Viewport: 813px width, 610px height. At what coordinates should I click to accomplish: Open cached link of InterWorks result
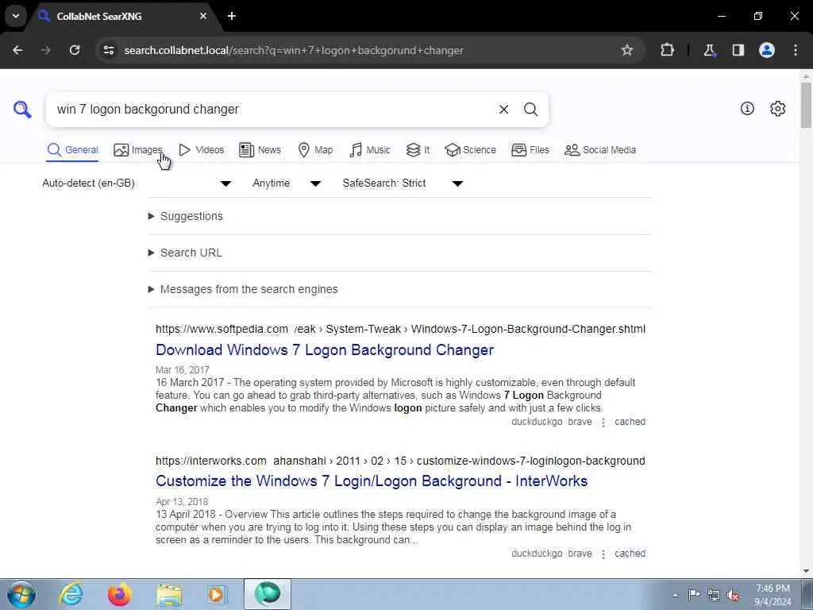[630, 554]
